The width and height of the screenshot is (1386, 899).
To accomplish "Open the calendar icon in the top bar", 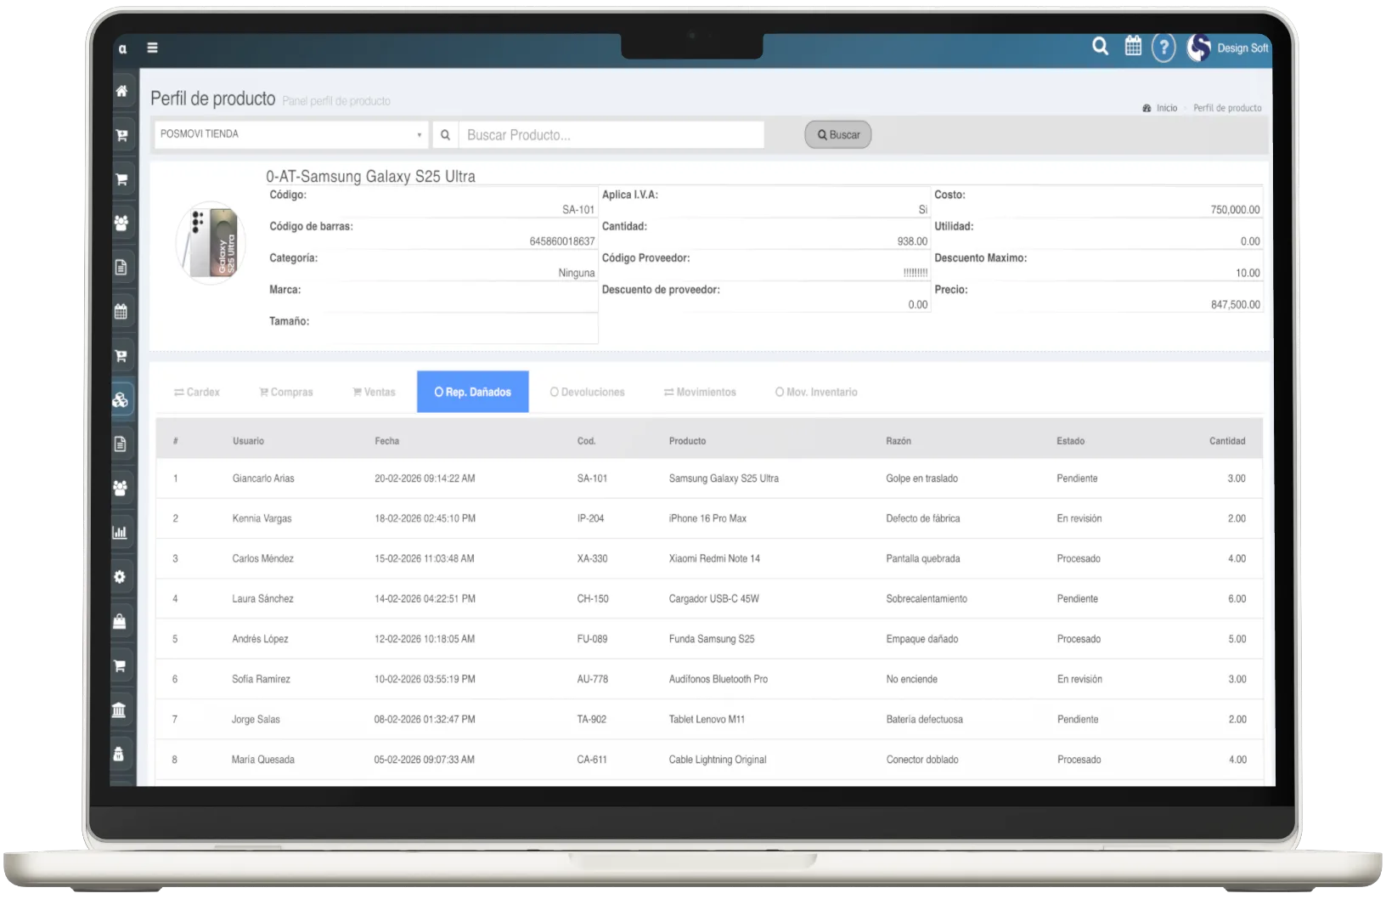I will pyautogui.click(x=1133, y=47).
